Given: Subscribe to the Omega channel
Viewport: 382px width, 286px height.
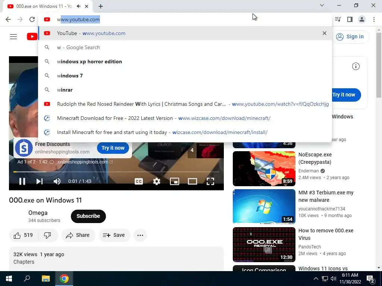Looking at the screenshot, I should [x=88, y=216].
